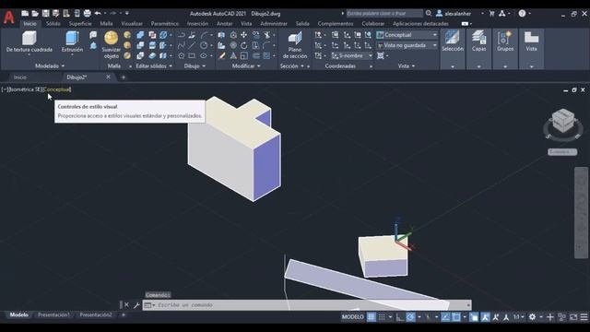
Task: Switch to Presentación2 layout tab
Action: 96,314
